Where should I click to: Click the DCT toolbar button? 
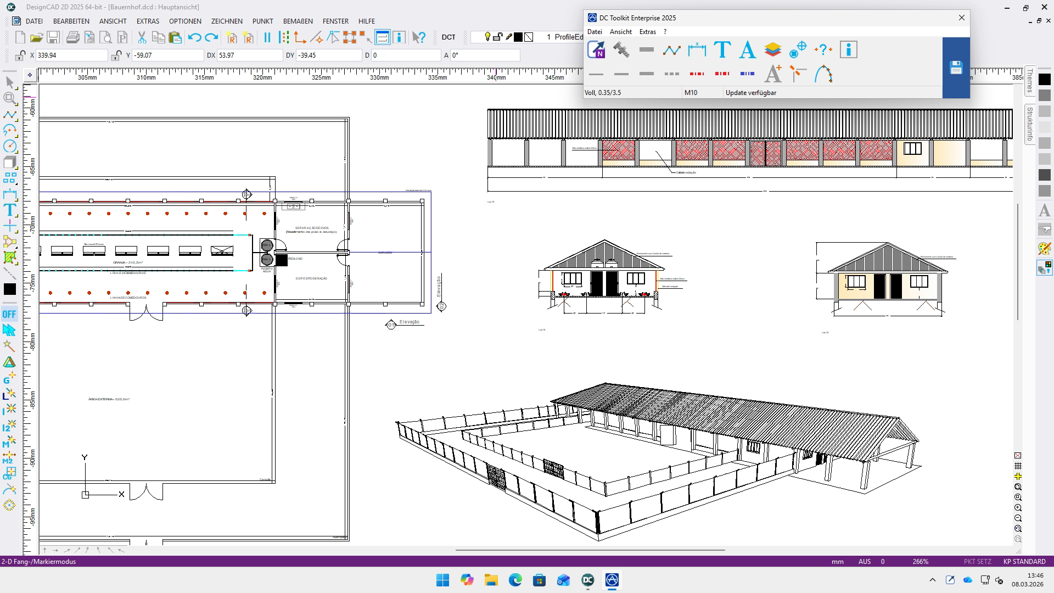448,37
